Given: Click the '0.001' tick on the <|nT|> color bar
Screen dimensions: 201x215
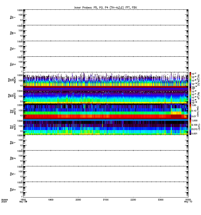Looking at the screenshot, I should point(194,134).
